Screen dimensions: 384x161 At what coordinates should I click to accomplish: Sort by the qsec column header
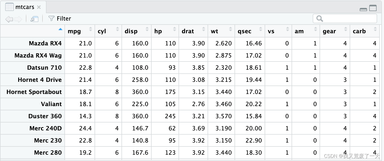click(250, 31)
